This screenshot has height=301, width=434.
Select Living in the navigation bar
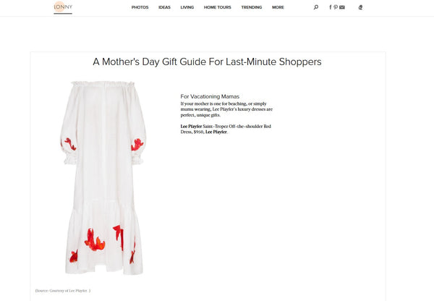187,7
